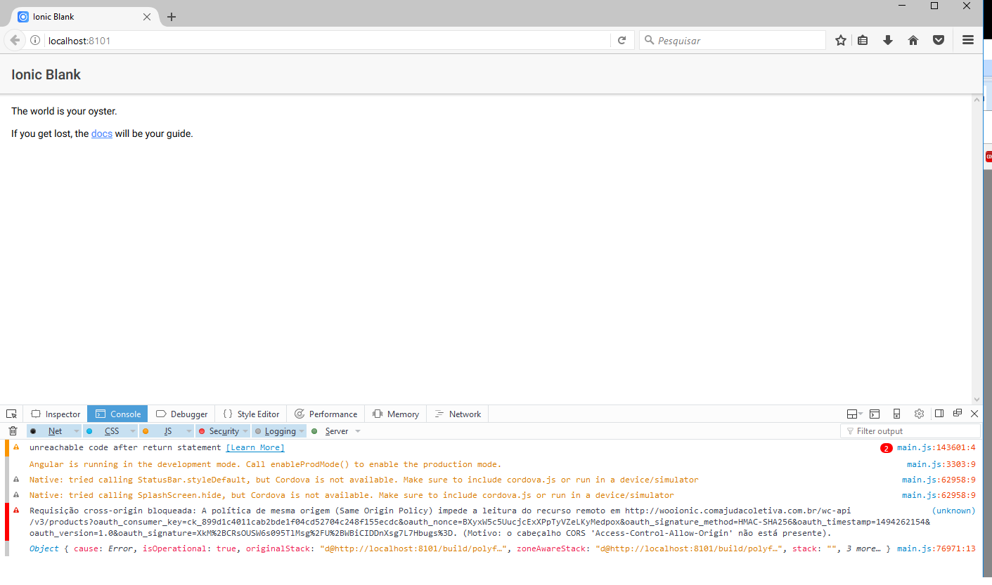Viewport: 992px width, 585px height.
Task: Bookmark this page with star icon
Action: click(841, 41)
